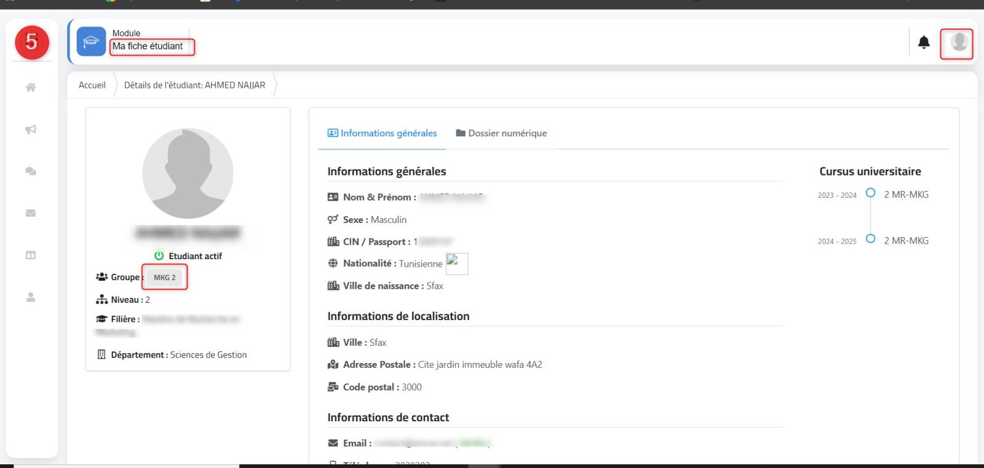Click the Accueil breadcrumb link
This screenshot has height=468, width=984.
point(92,85)
